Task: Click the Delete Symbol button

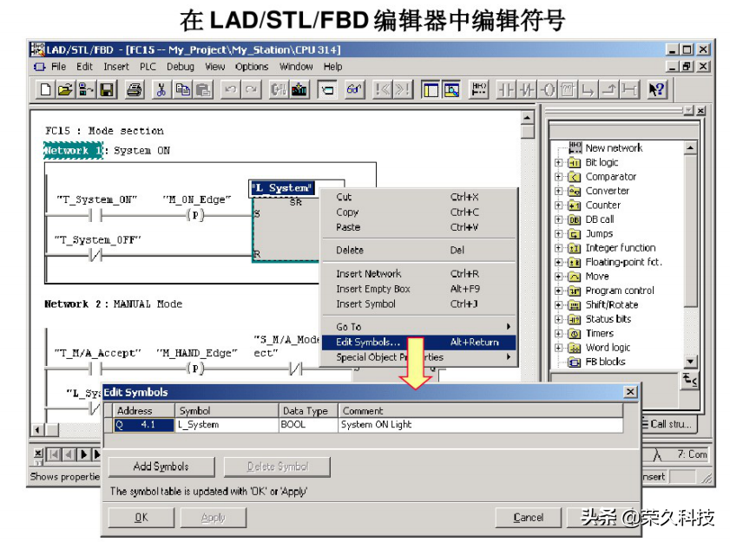Action: pyautogui.click(x=278, y=467)
